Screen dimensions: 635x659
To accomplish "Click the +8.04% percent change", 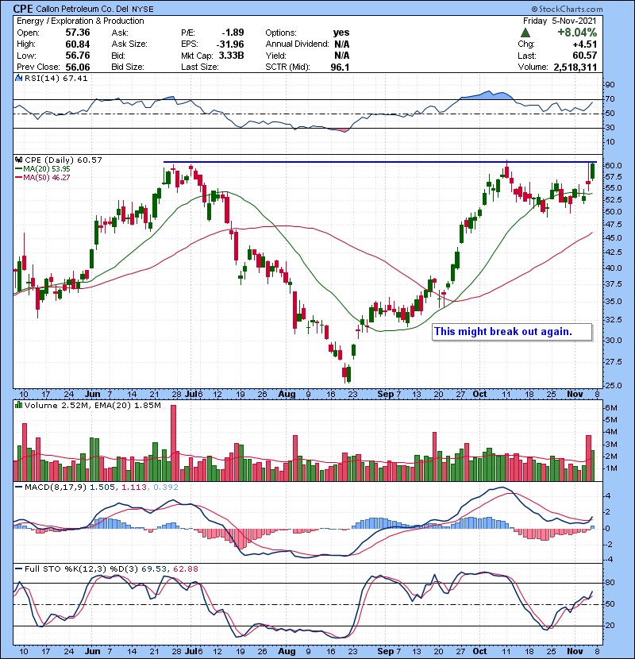I will pos(577,33).
